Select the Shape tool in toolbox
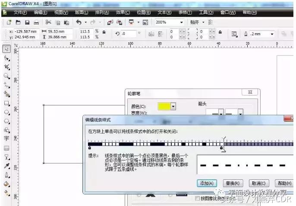The image size is (296, 206). 7,58
